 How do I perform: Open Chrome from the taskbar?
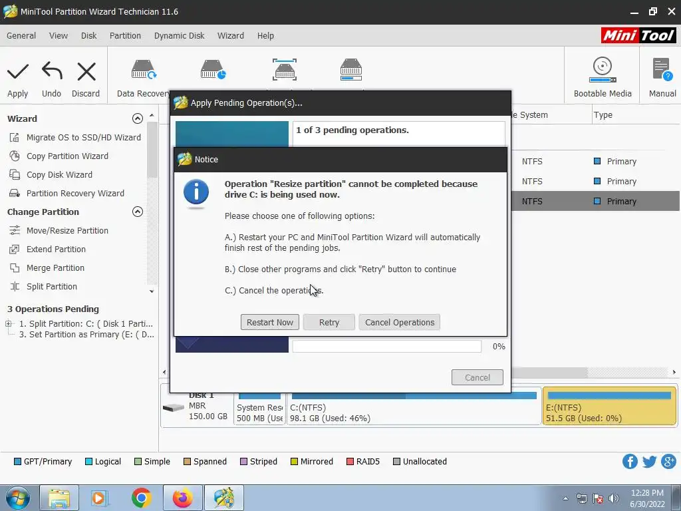(141, 498)
